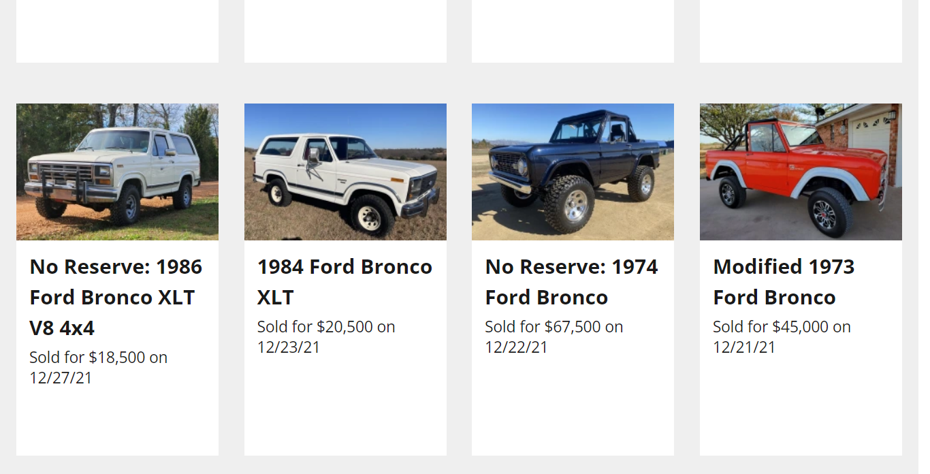The height and width of the screenshot is (474, 930).
Task: Click the "Sold for $18,500 on 12/27/21" text
Action: (x=98, y=367)
